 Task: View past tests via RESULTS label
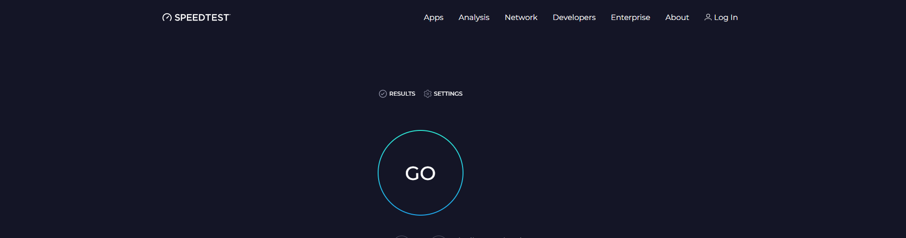pyautogui.click(x=402, y=94)
